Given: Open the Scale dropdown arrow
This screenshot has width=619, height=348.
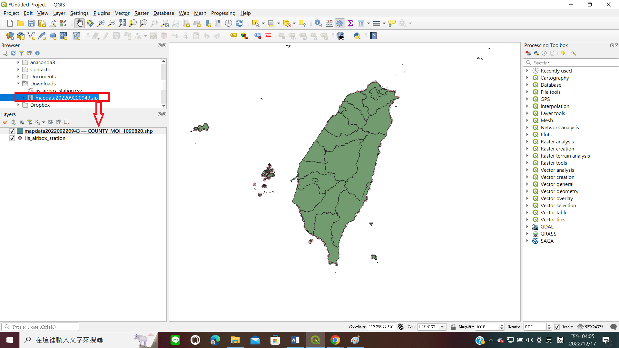Looking at the screenshot, I should tap(442, 327).
